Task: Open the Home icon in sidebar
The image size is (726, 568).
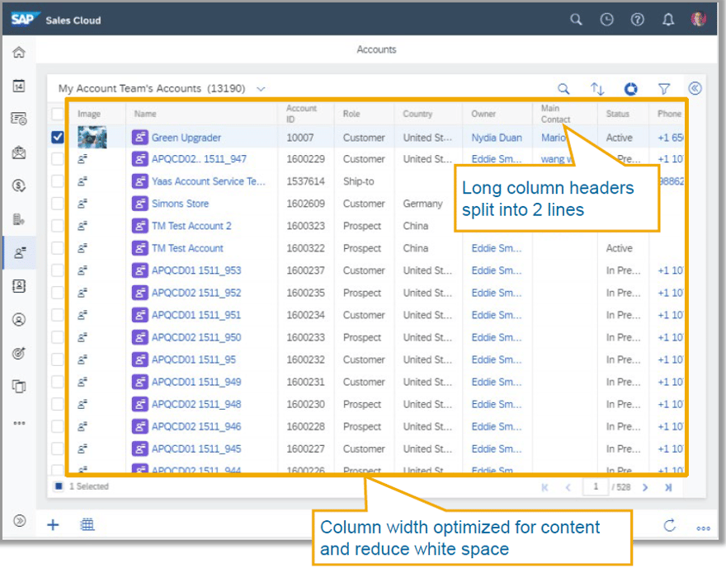Action: click(x=19, y=52)
